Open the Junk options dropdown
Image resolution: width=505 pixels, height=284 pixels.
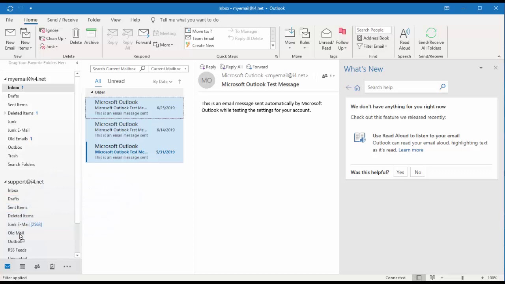pyautogui.click(x=49, y=47)
